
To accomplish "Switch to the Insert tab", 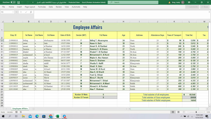I will [x=19, y=7].
